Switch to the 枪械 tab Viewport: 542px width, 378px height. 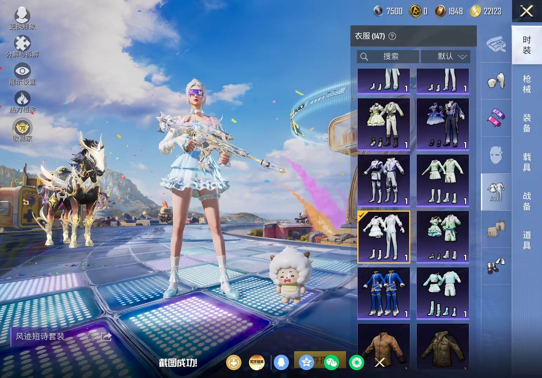pyautogui.click(x=527, y=84)
